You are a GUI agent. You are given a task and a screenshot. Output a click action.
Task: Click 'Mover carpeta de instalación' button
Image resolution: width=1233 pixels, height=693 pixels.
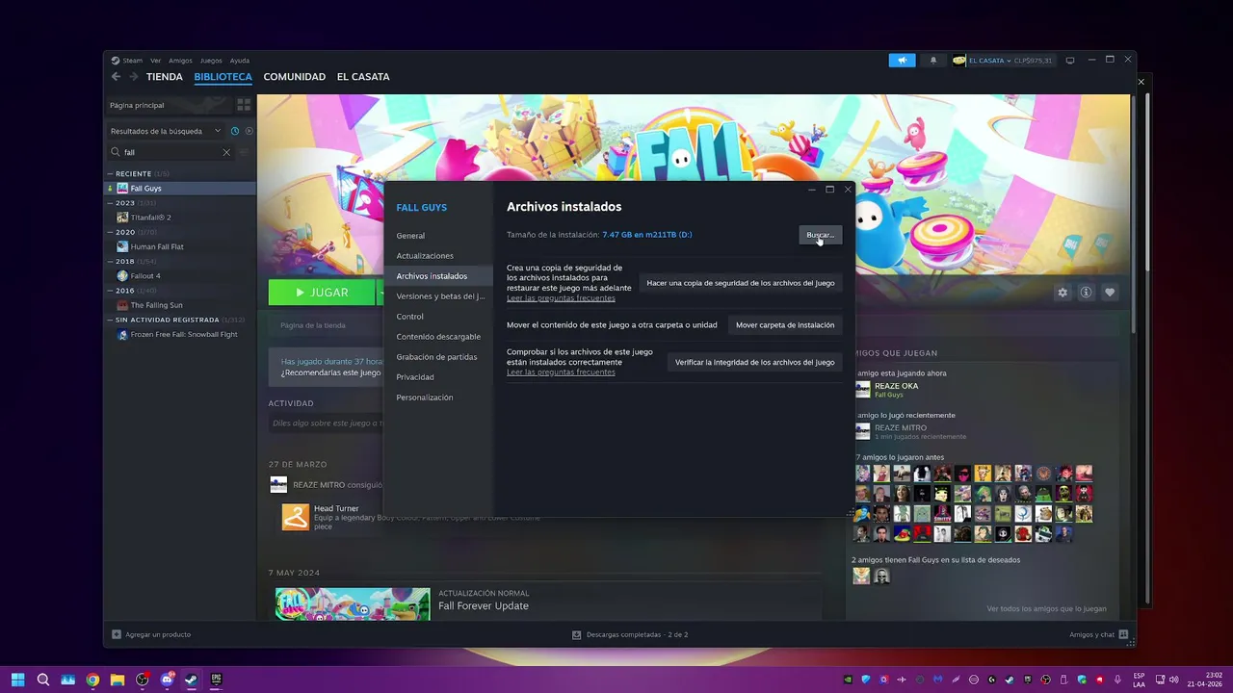click(785, 325)
